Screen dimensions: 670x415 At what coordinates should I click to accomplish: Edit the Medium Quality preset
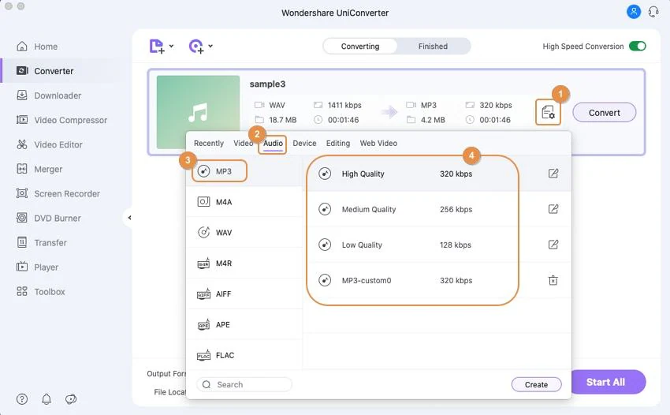click(x=553, y=209)
